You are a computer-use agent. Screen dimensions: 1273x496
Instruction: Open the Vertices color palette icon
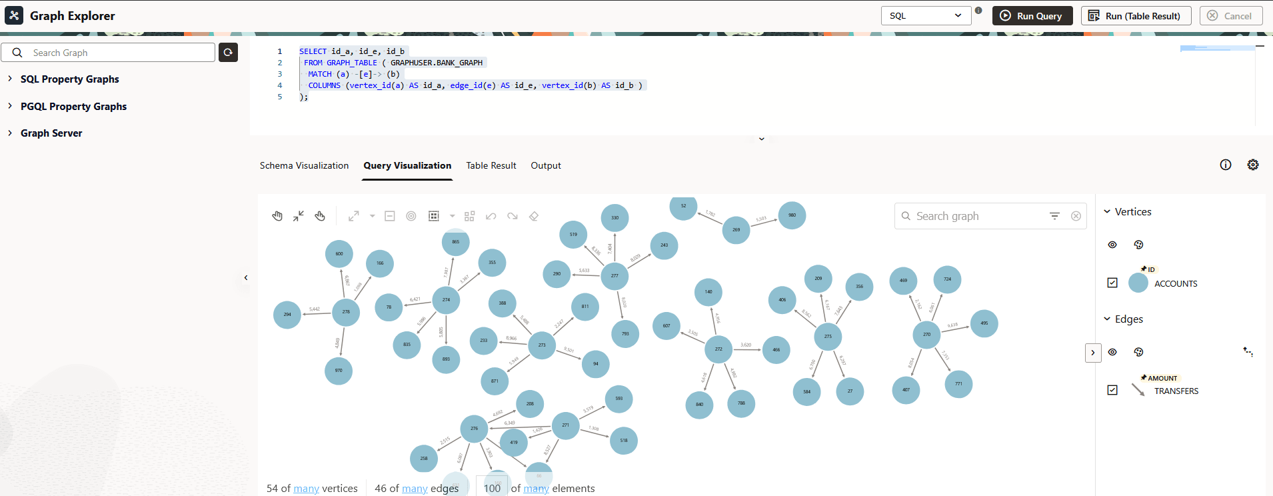(x=1138, y=245)
